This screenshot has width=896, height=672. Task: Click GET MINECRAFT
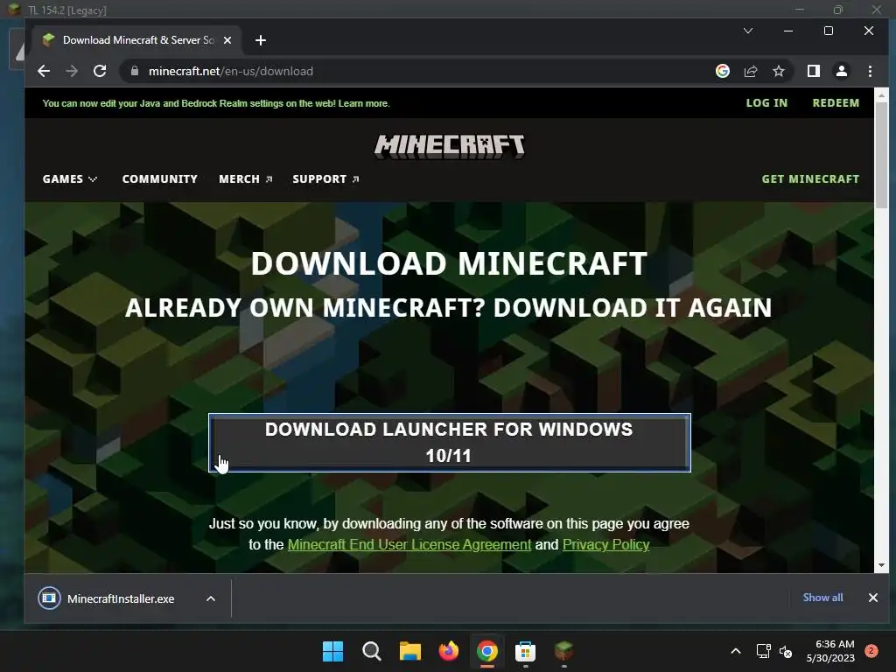pos(809,178)
